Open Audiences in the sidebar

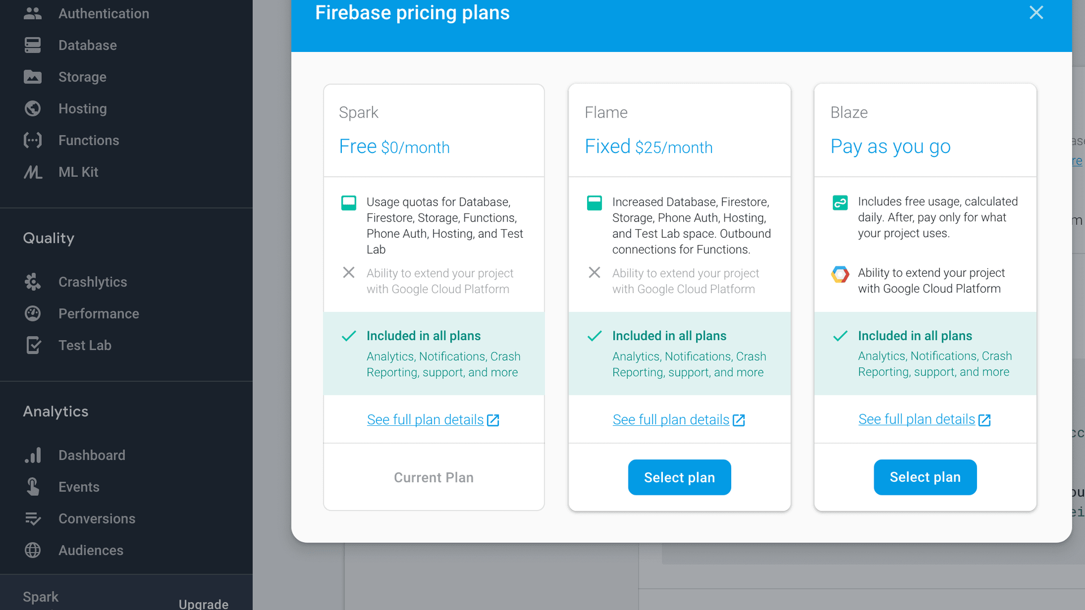pos(90,550)
